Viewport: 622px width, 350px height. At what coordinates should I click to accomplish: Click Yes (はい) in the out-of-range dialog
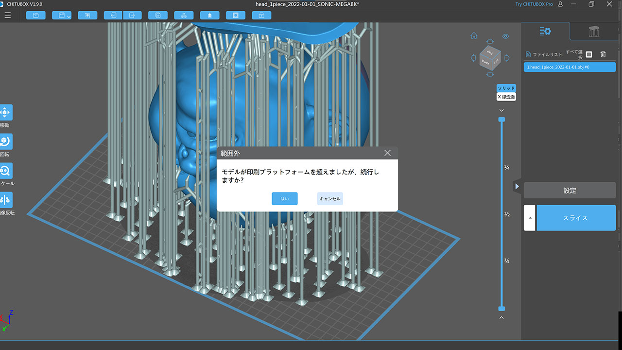click(x=285, y=199)
